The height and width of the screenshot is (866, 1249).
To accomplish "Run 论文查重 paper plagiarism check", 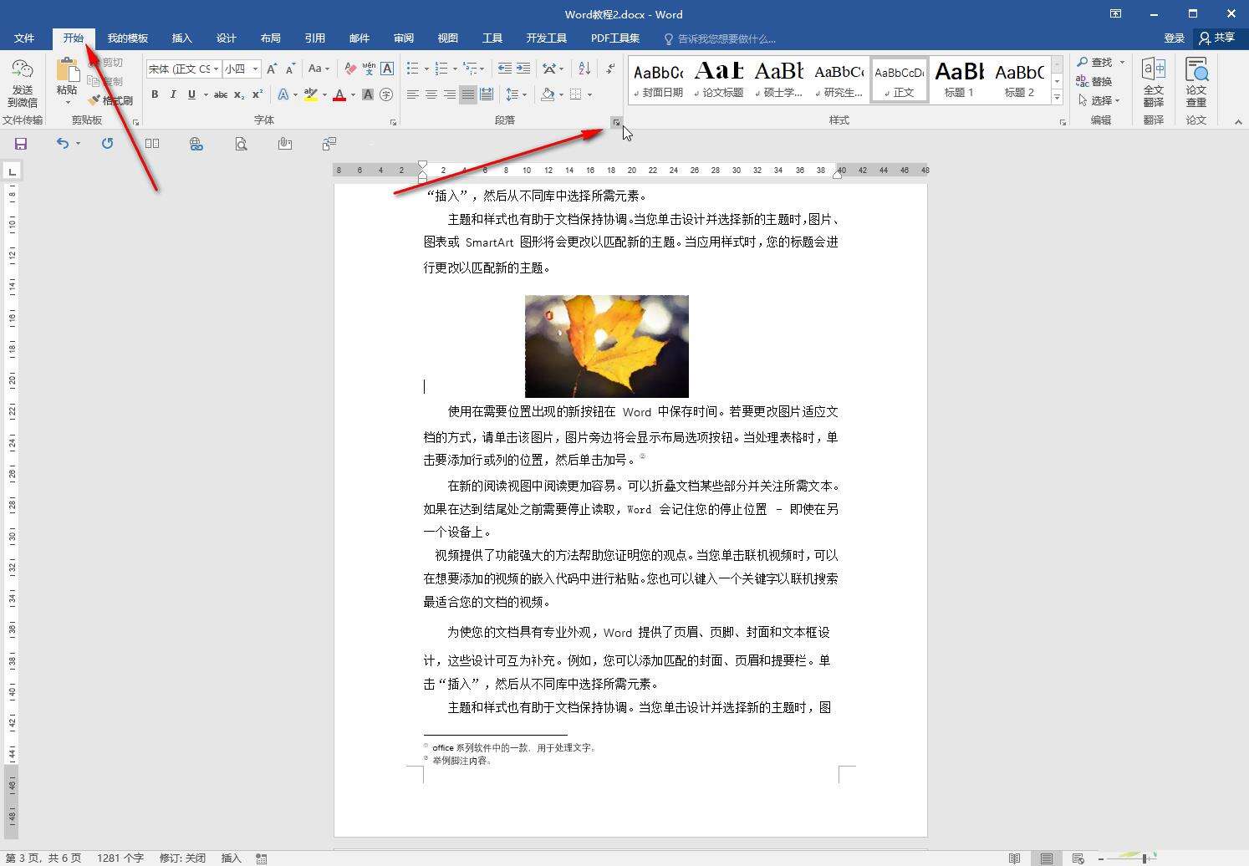I will (x=1195, y=81).
